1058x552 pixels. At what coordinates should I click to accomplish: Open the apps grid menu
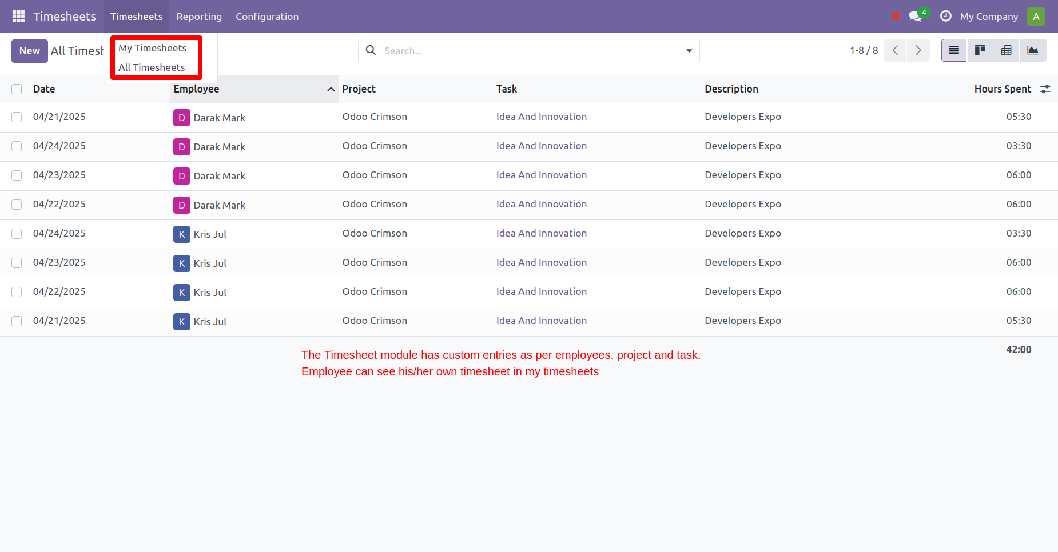pyautogui.click(x=18, y=16)
